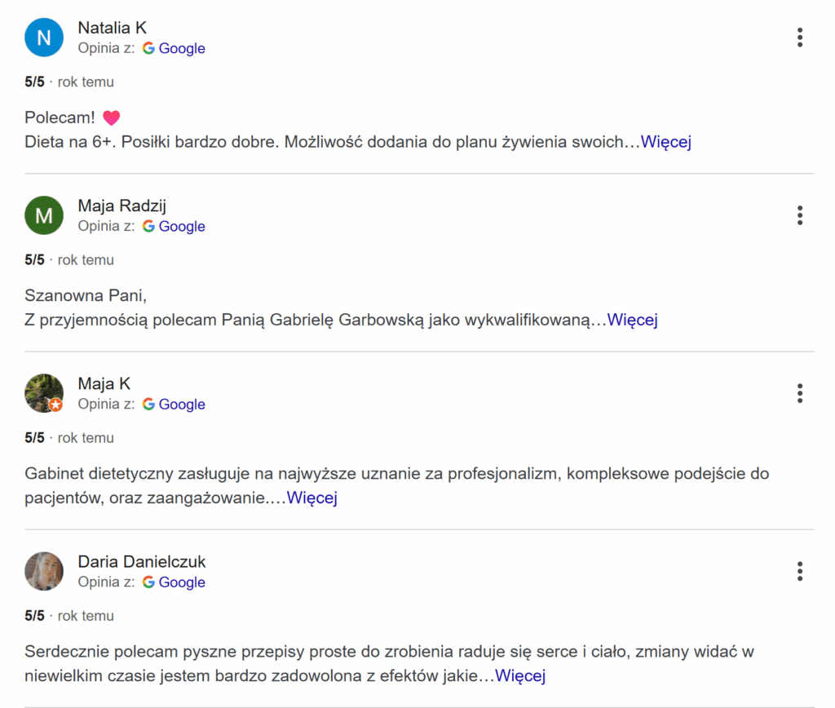The height and width of the screenshot is (708, 835).
Task: Expand Natalia K's review with Więcej
Action: (x=665, y=142)
